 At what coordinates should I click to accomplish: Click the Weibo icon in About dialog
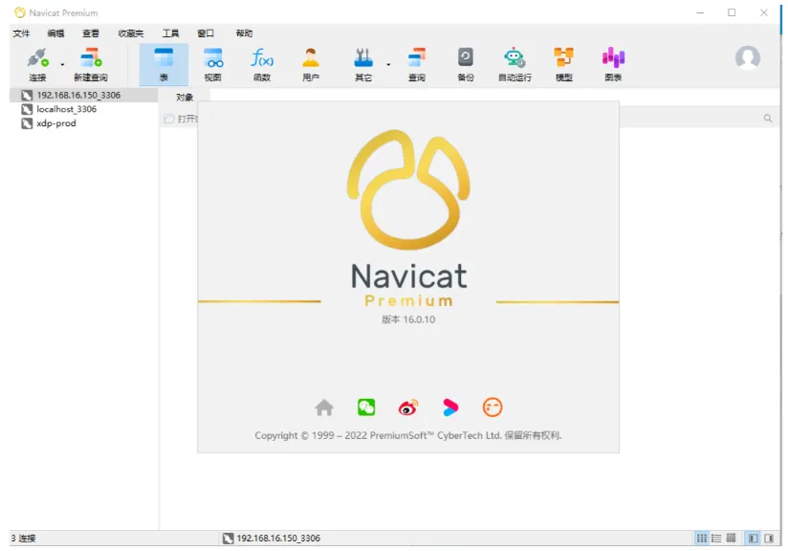click(408, 408)
